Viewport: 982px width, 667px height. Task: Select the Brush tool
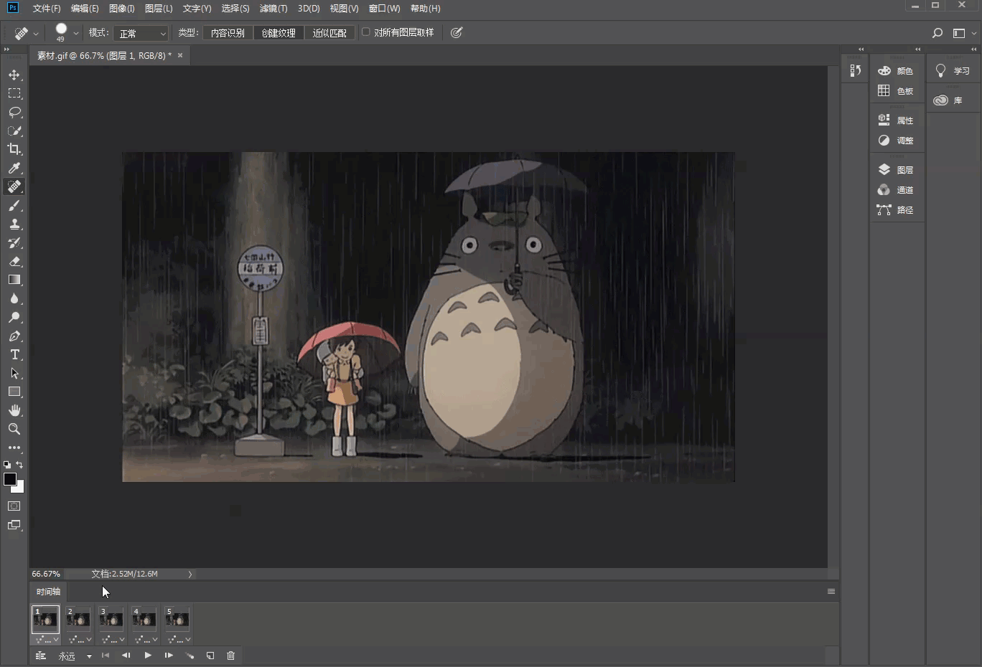(x=14, y=205)
